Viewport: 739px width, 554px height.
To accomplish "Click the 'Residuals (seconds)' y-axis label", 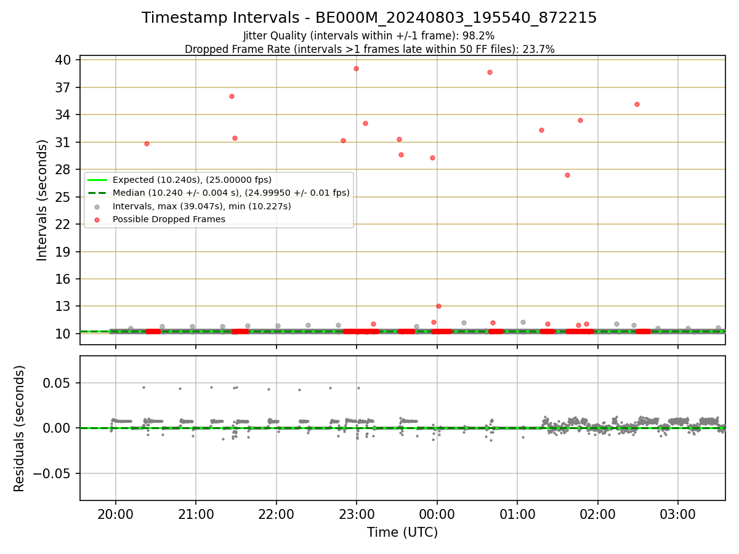I will [x=20, y=428].
